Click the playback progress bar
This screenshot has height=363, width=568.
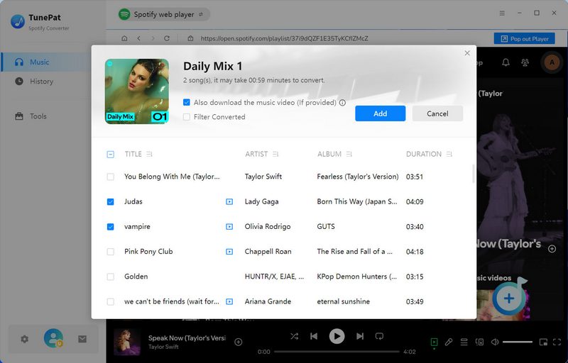coord(337,352)
